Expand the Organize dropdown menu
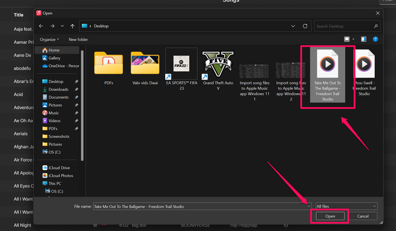 pyautogui.click(x=50, y=39)
